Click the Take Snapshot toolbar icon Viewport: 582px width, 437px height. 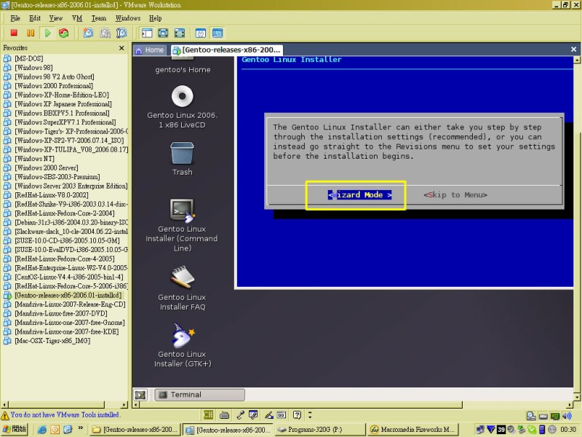tap(88, 33)
